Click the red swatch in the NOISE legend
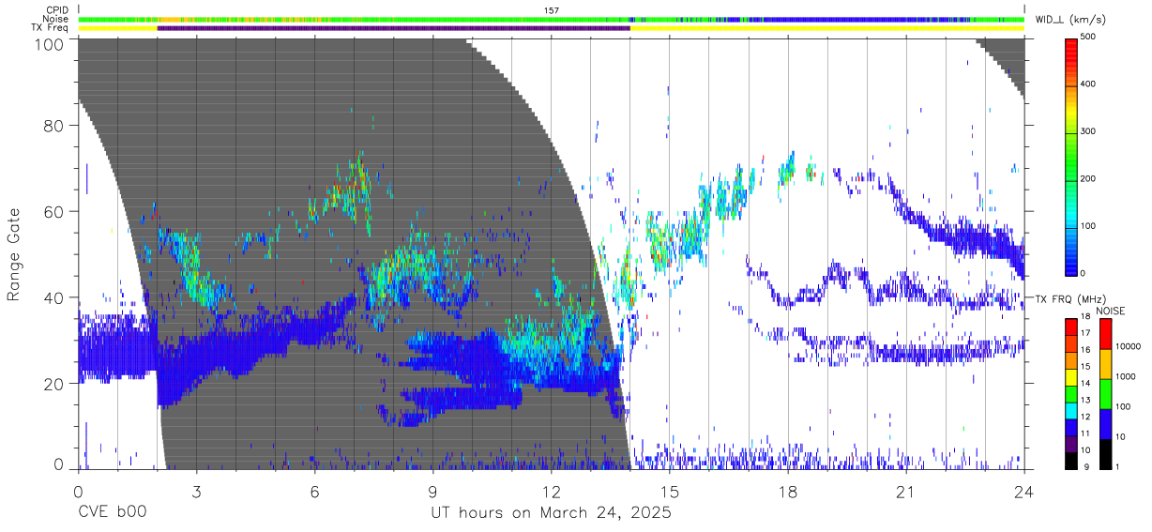This screenshot has height=532, width=1152. click(1104, 334)
